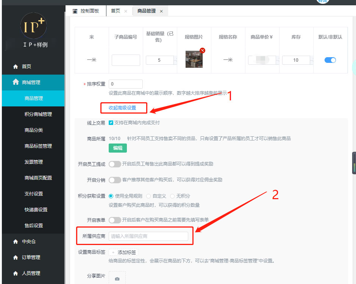Expand the 中央仓 sidebar menu

[x=29, y=242]
